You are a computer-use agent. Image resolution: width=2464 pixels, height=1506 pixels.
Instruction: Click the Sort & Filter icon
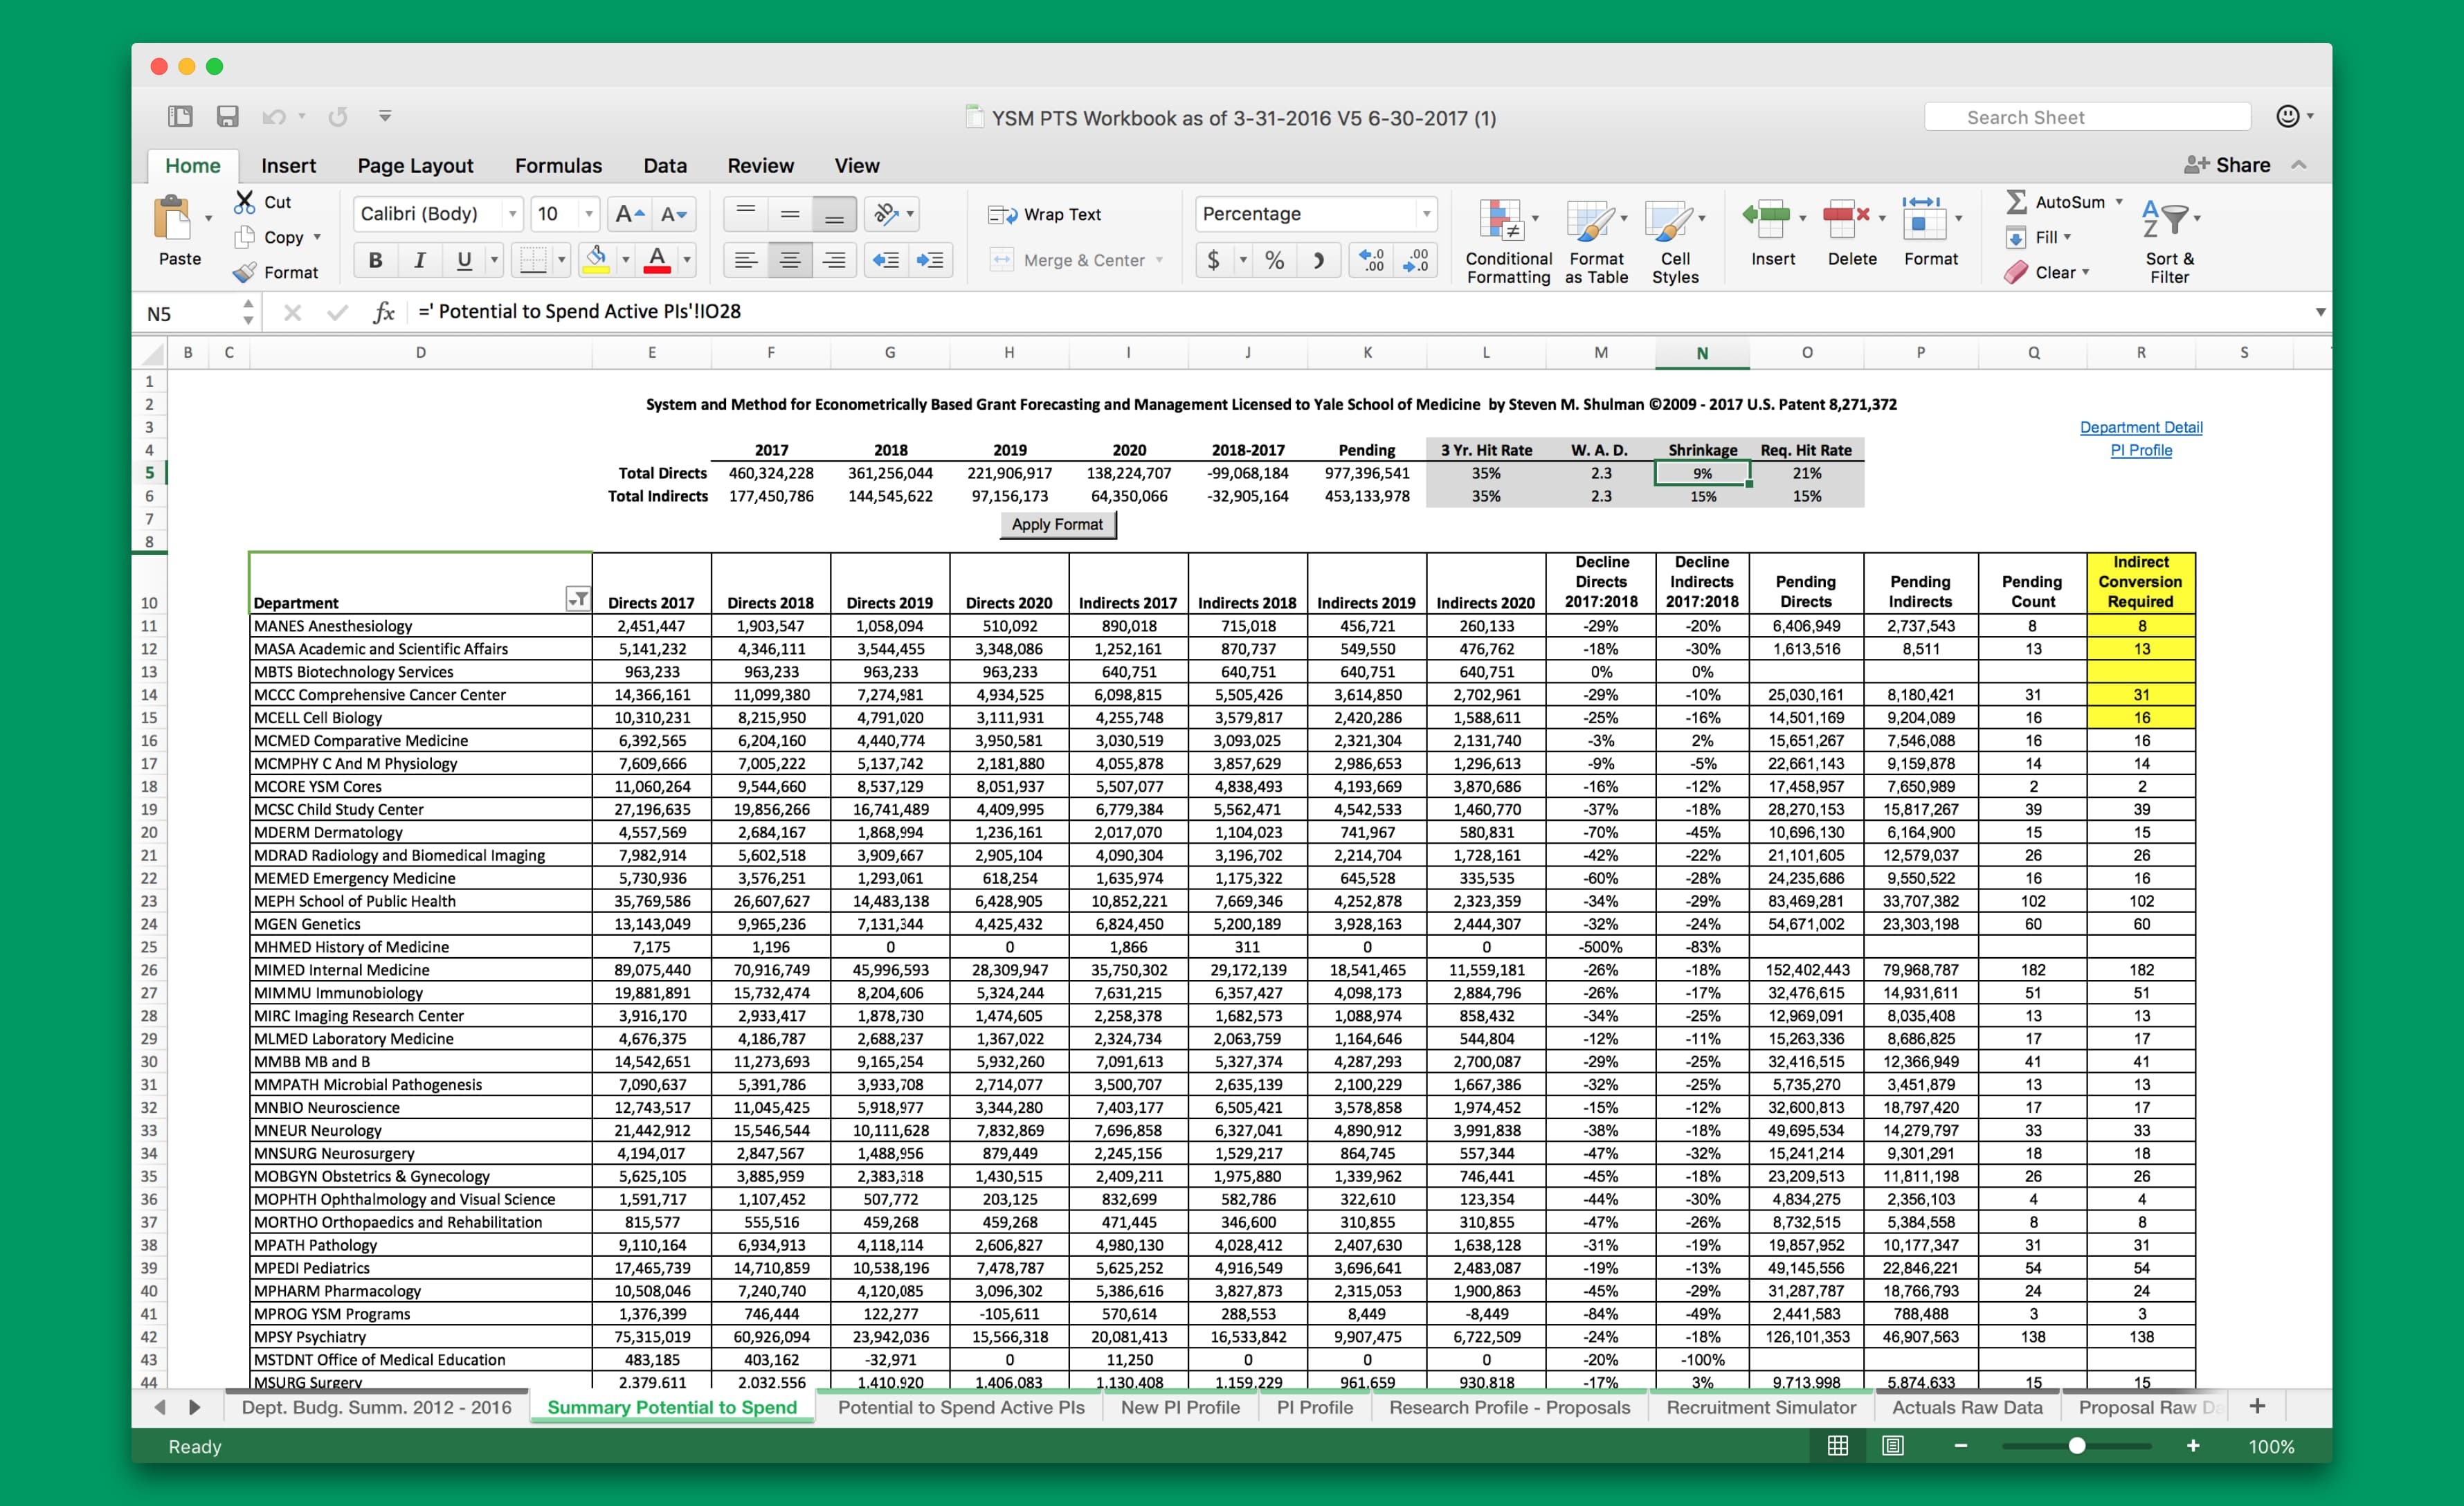click(x=2164, y=218)
